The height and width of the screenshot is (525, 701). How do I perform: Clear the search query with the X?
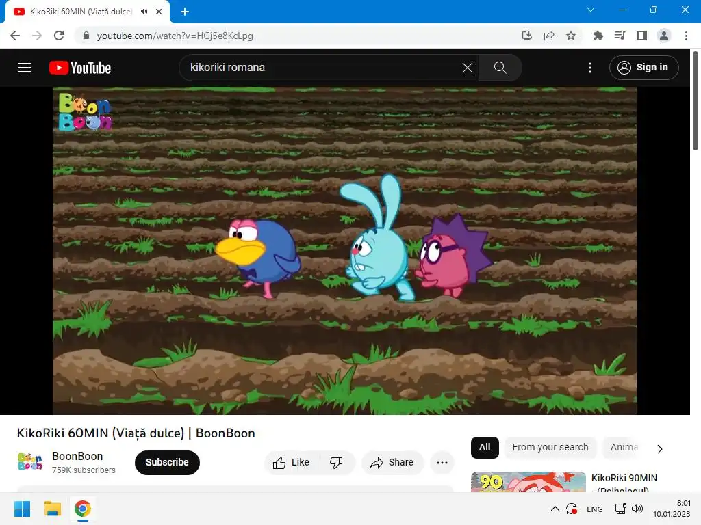(467, 68)
